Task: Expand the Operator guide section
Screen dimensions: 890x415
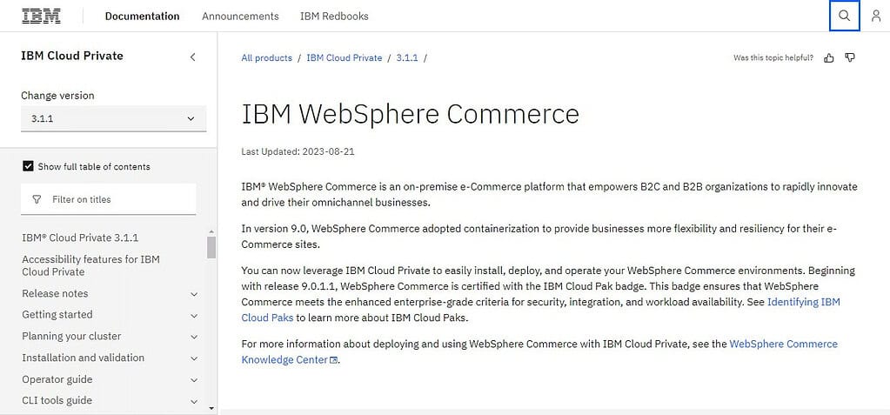Action: coord(194,380)
